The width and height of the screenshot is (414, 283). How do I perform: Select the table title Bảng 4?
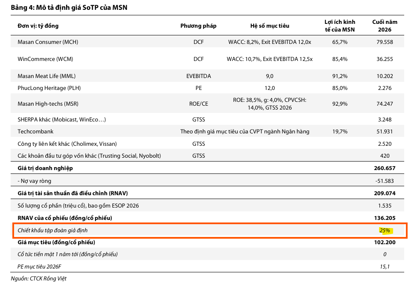[x=69, y=7]
